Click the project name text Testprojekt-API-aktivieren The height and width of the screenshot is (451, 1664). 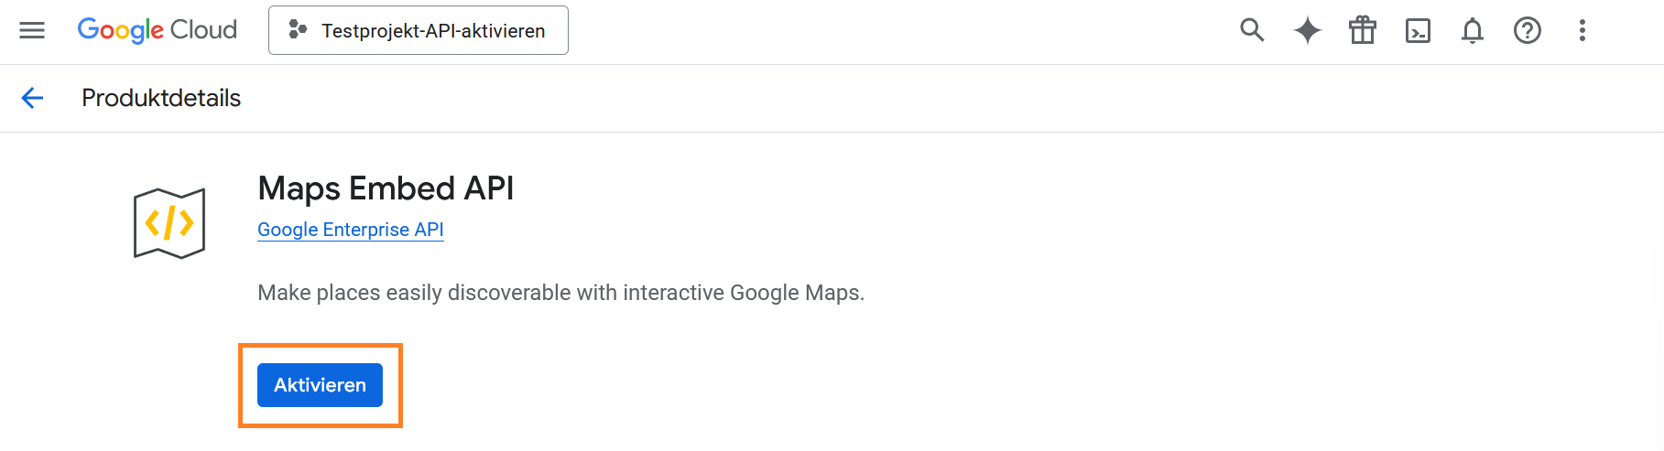click(433, 31)
